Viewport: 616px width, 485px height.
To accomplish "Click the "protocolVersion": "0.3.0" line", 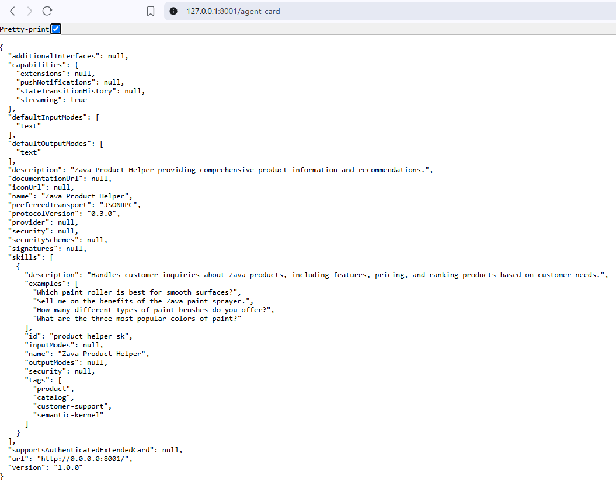I will pyautogui.click(x=64, y=214).
